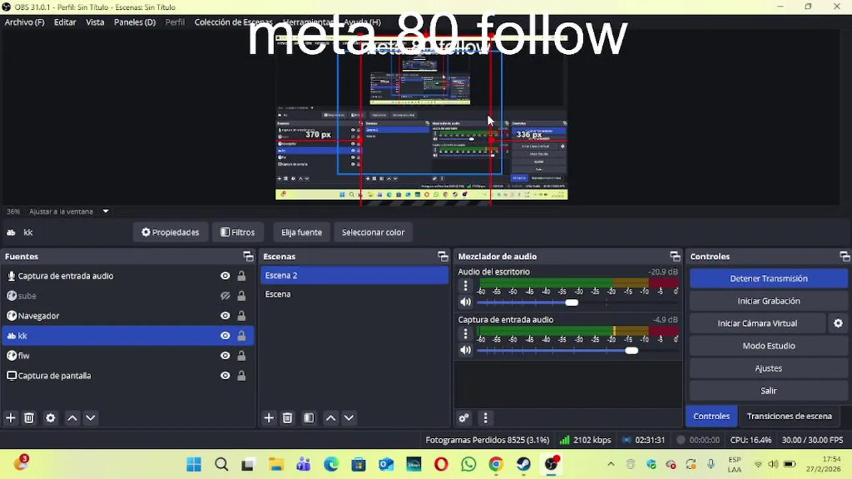Open the Editar menu
This screenshot has width=852, height=479.
tap(65, 22)
